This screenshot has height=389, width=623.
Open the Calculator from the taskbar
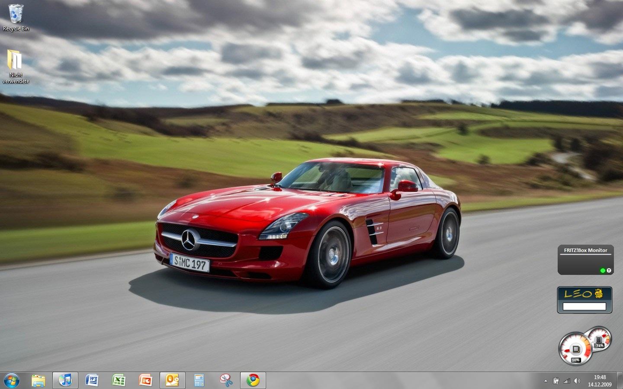point(199,380)
